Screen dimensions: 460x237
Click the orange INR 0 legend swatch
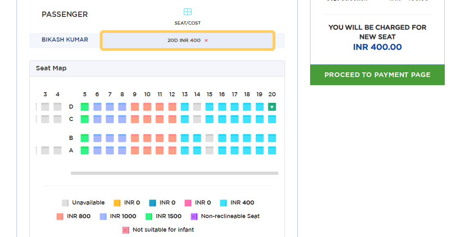pyautogui.click(x=117, y=203)
